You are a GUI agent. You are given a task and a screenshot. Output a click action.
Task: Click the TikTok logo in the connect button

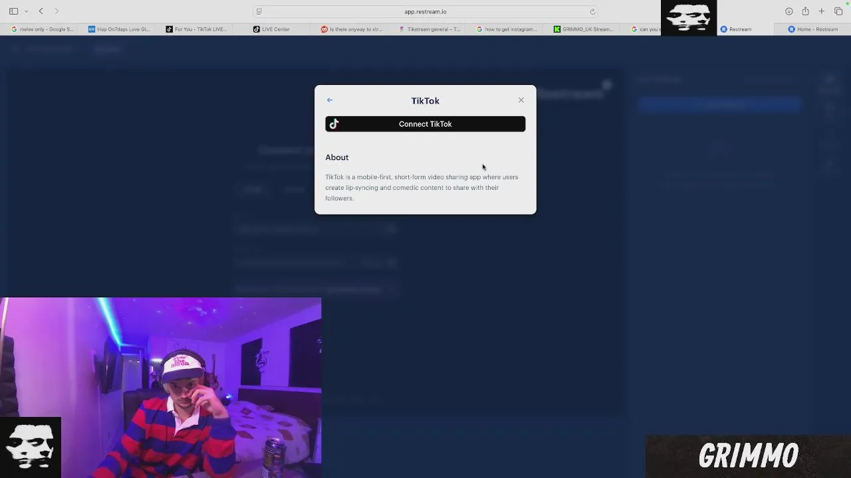[334, 124]
